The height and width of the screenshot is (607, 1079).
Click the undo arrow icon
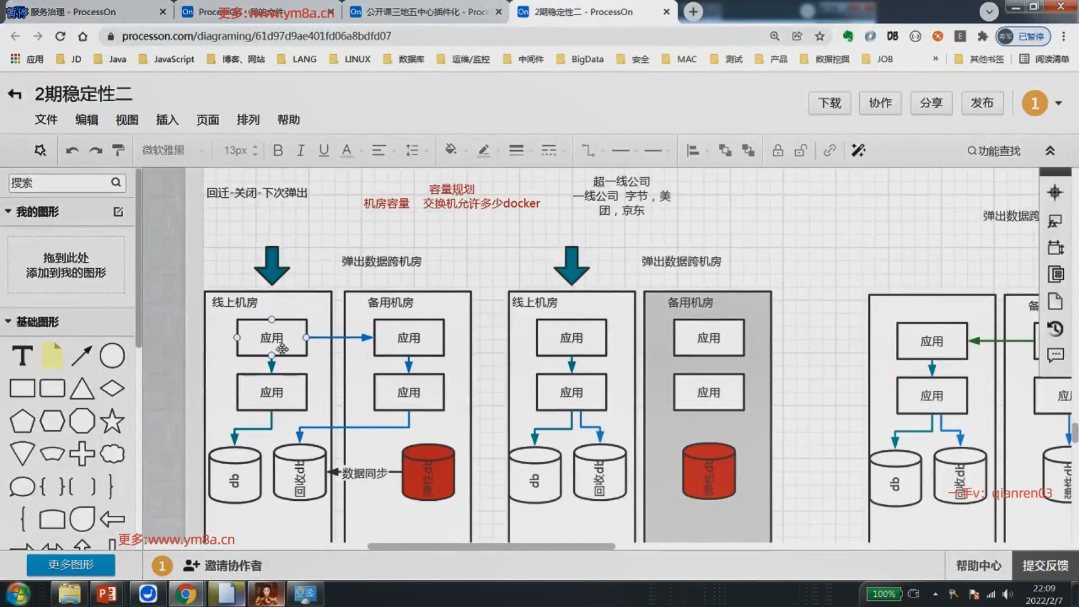pyautogui.click(x=72, y=150)
